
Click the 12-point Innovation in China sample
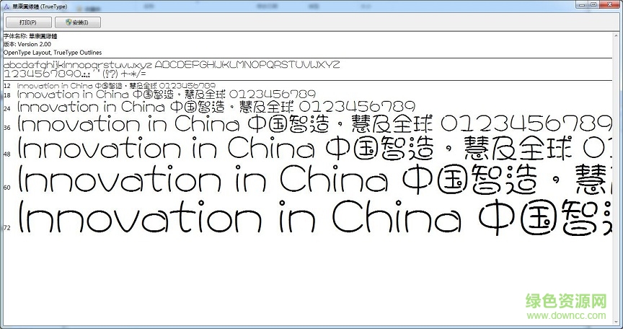116,85
